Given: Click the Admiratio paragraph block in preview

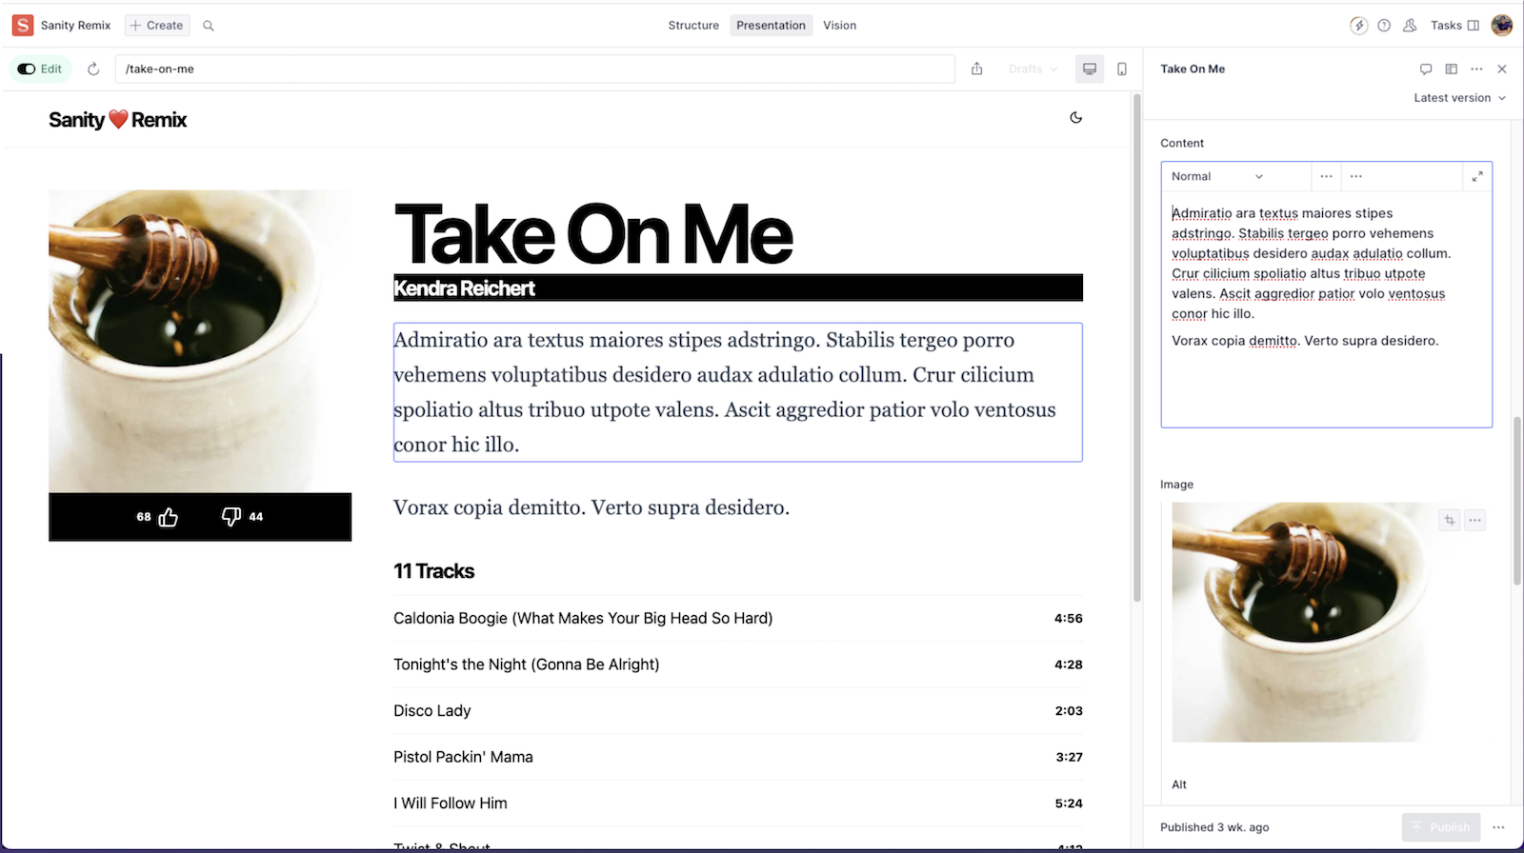Looking at the screenshot, I should pos(738,392).
